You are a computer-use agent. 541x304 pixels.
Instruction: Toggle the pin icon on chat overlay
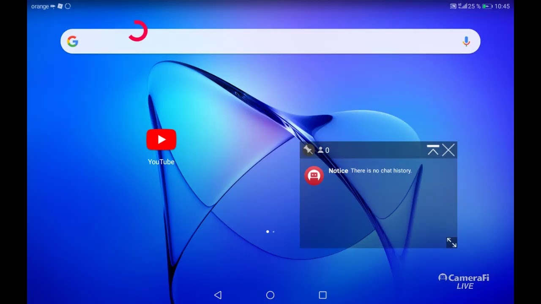(308, 150)
